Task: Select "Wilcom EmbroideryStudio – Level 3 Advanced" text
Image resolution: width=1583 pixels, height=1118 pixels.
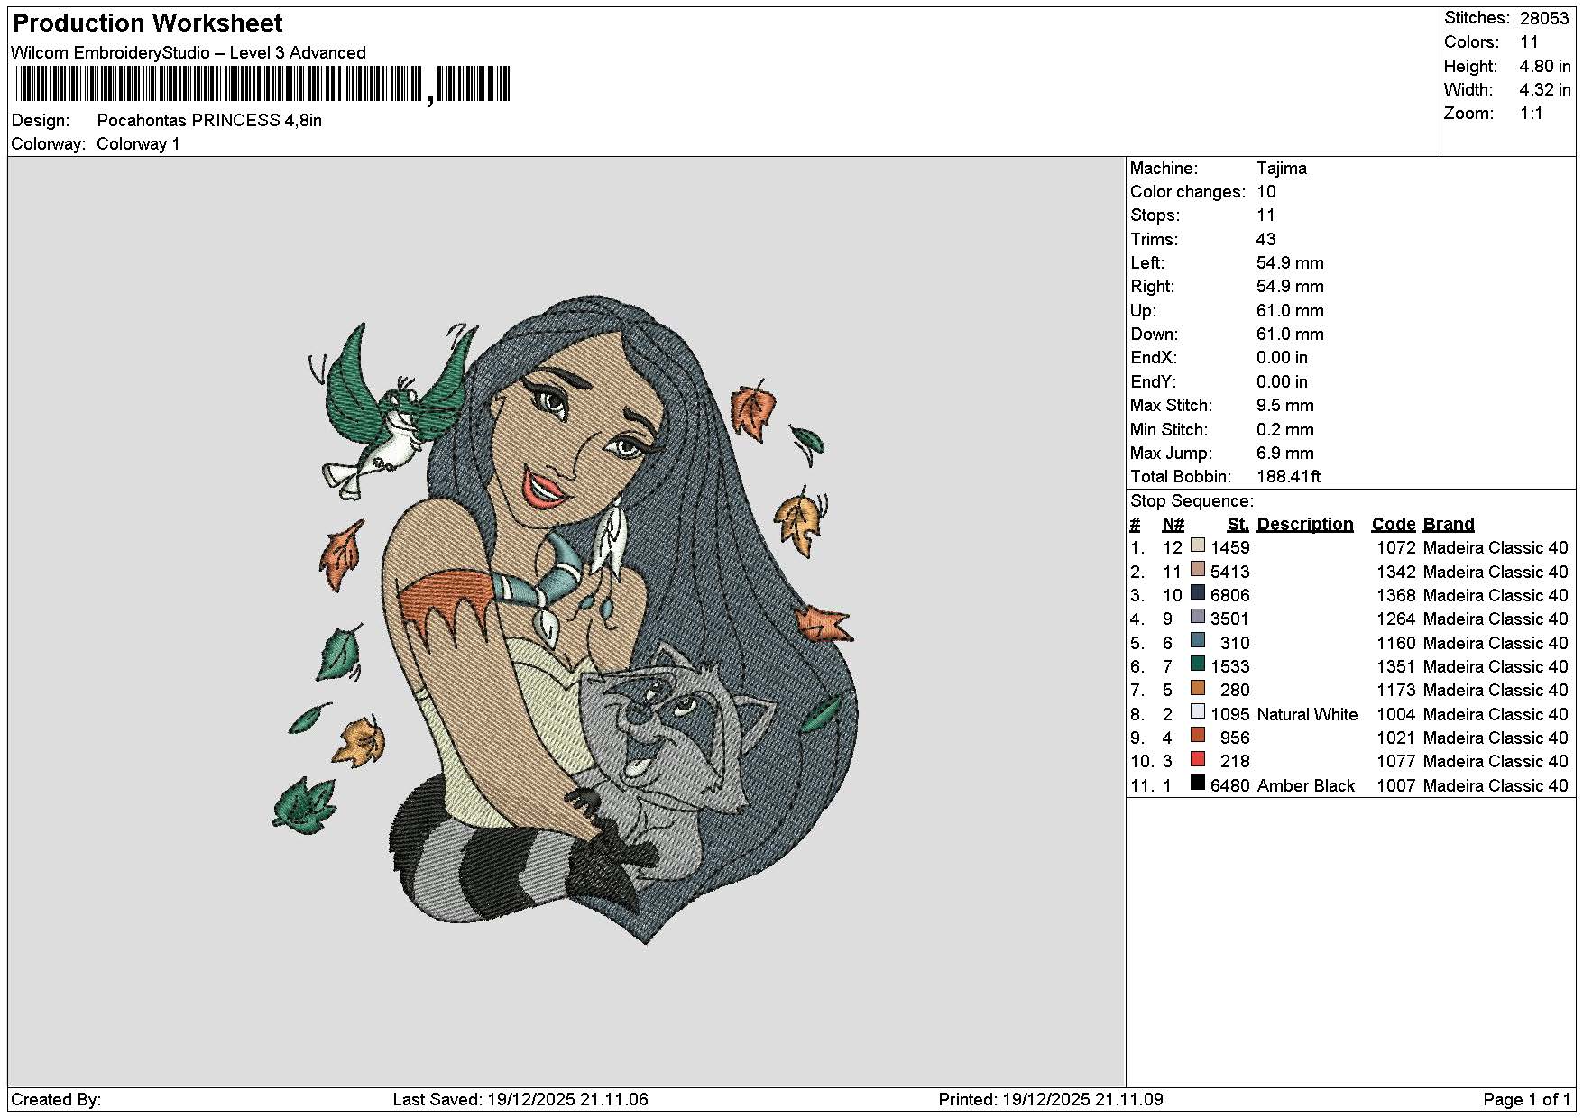Action: point(189,53)
